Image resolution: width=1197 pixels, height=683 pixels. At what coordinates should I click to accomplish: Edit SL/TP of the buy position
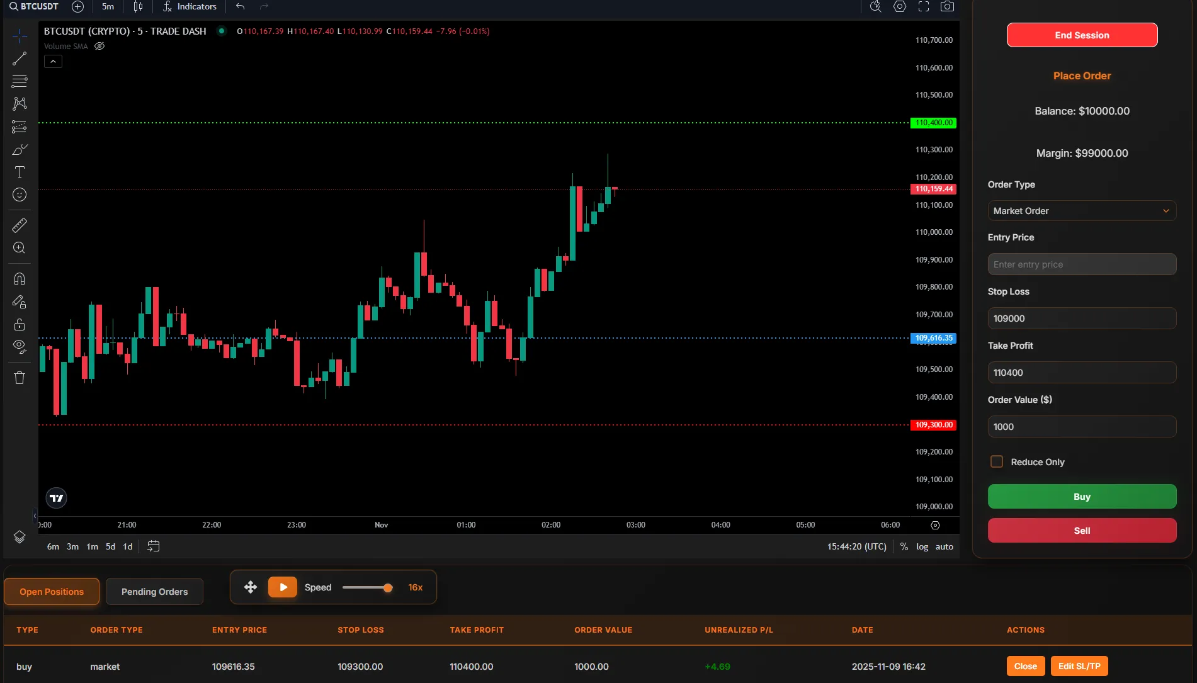[1079, 666]
